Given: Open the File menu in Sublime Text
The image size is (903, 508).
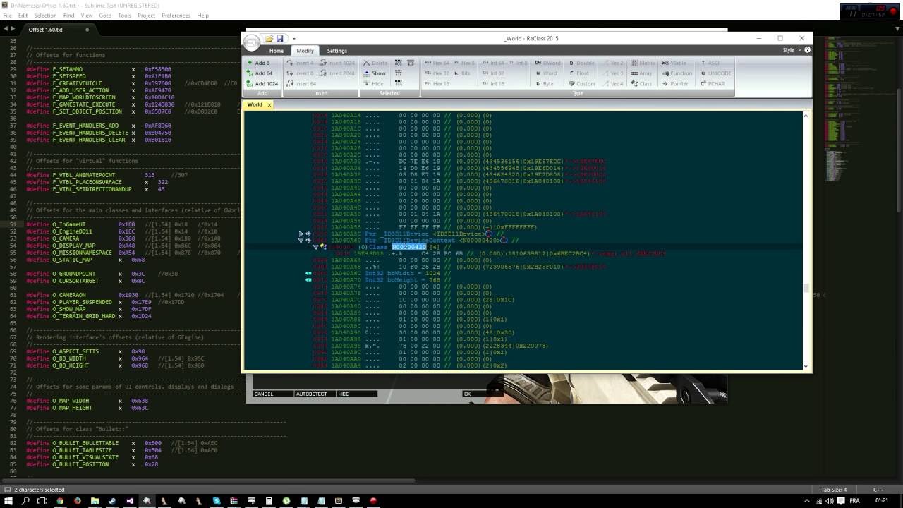Looking at the screenshot, I should (x=7, y=15).
